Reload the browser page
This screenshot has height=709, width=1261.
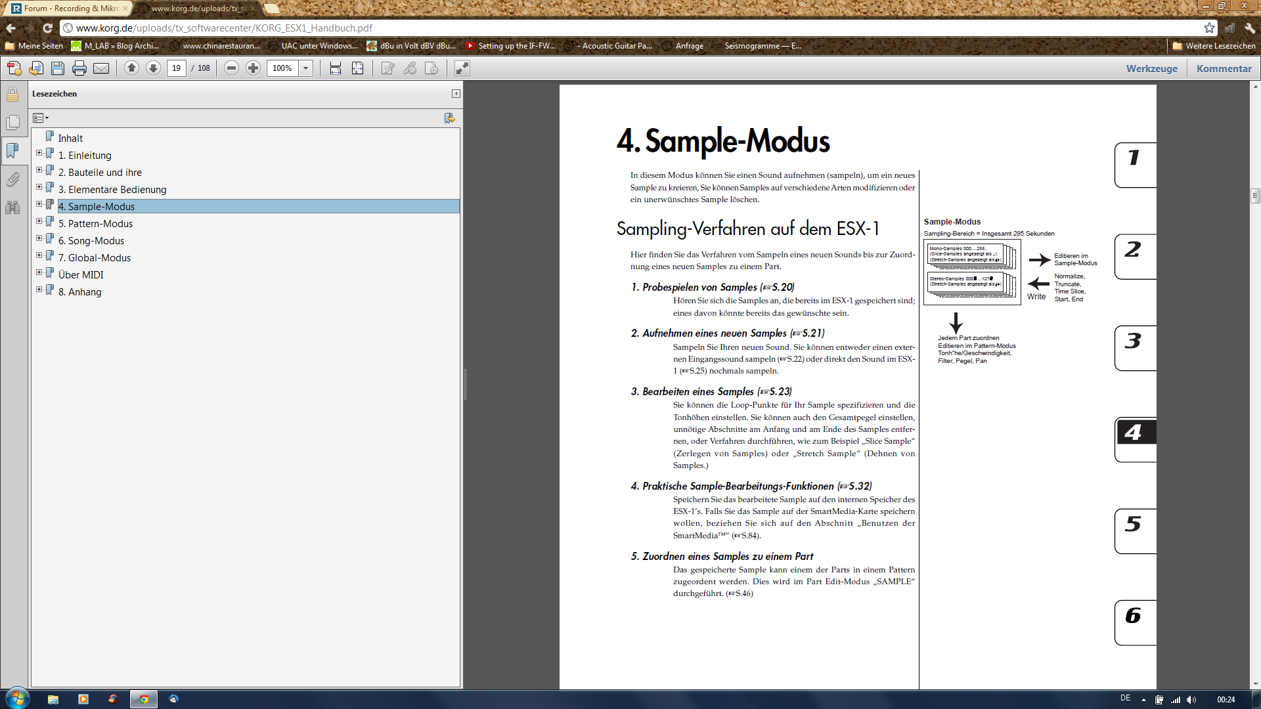pyautogui.click(x=47, y=28)
